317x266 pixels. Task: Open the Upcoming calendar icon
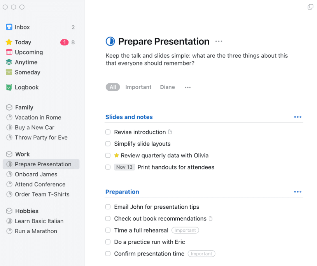(x=9, y=52)
